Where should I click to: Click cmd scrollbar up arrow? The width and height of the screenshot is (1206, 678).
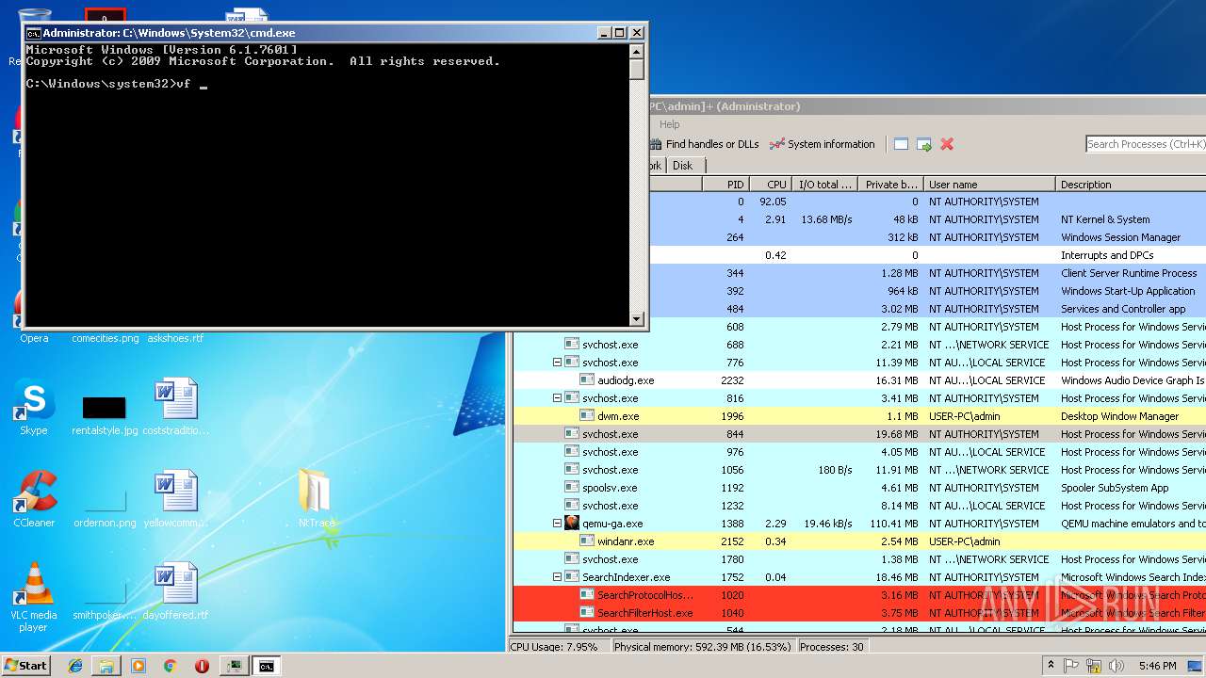click(x=637, y=53)
